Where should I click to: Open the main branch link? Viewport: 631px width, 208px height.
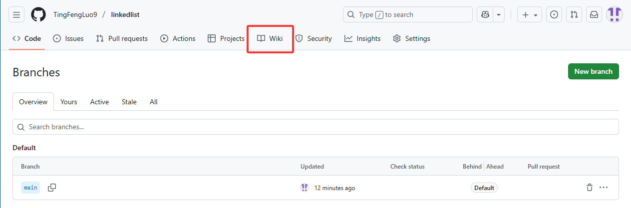30,188
